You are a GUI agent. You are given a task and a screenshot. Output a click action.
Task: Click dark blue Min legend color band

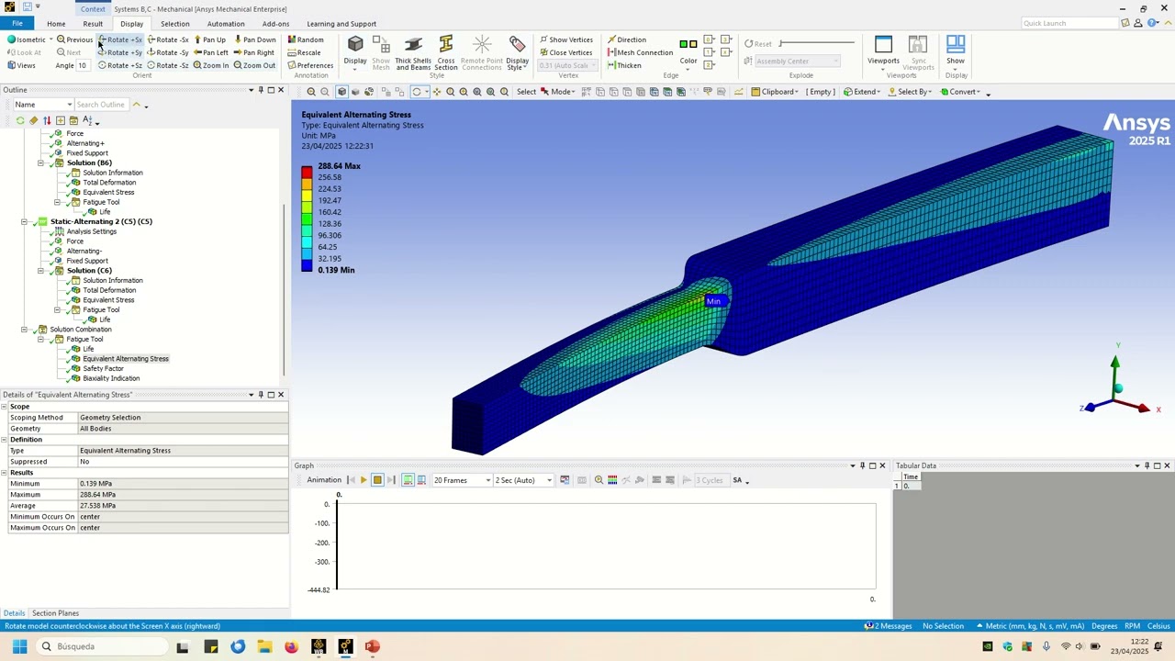pos(307,264)
